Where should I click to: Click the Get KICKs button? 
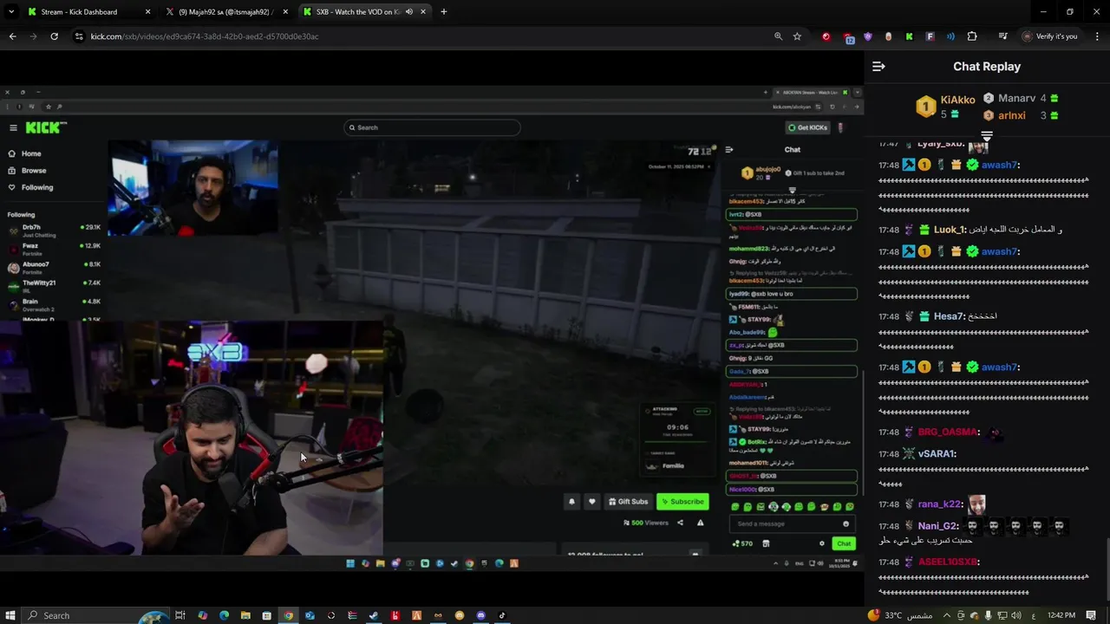point(806,127)
